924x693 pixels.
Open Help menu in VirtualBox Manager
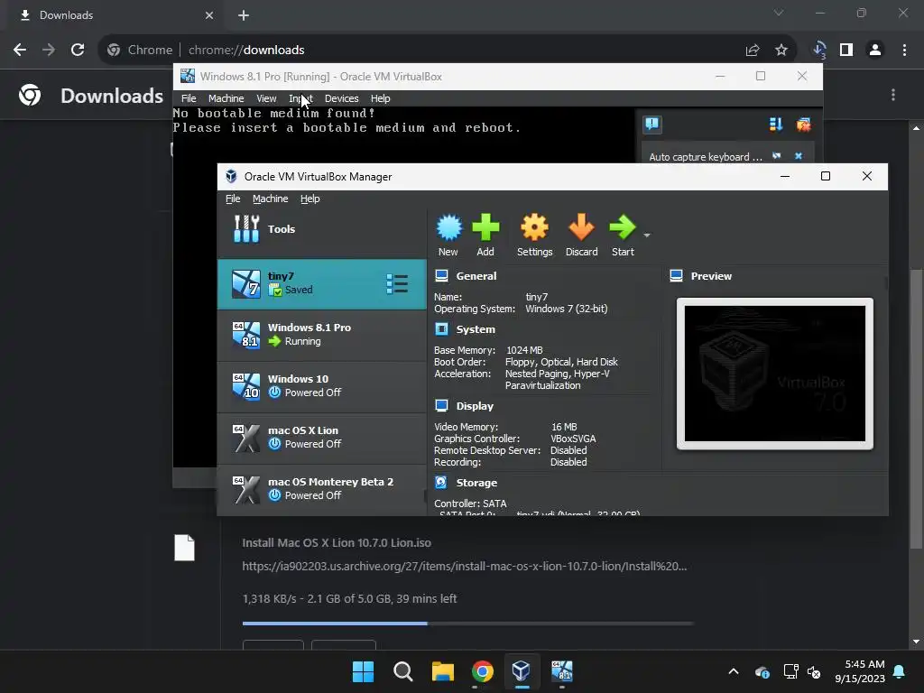(x=310, y=199)
